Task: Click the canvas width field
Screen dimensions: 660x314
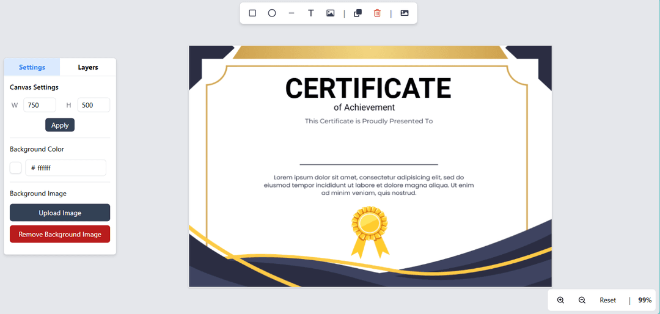Action: click(x=40, y=105)
